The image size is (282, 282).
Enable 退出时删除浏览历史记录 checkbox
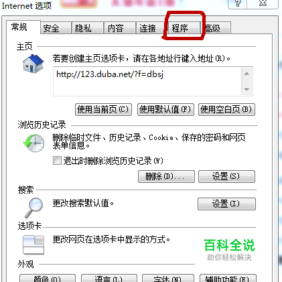[x=57, y=161]
